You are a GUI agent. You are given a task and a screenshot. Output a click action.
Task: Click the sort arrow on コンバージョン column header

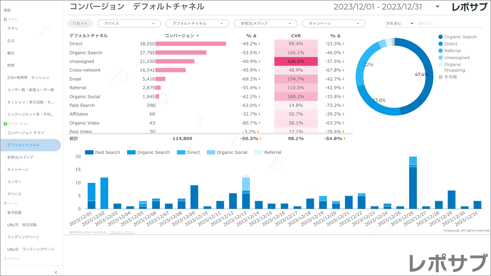197,36
